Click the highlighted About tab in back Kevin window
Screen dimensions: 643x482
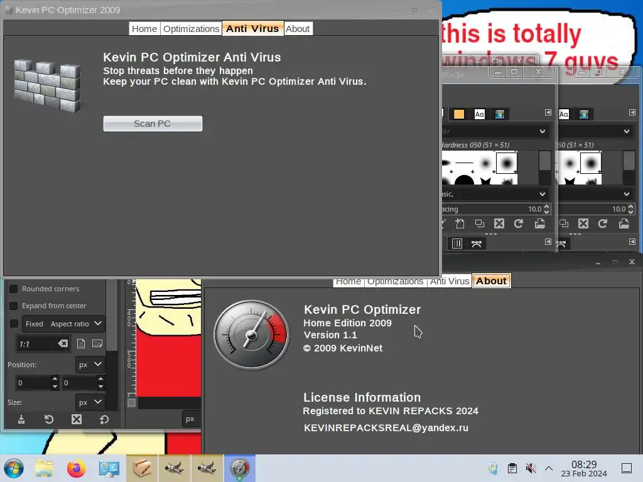tap(491, 281)
